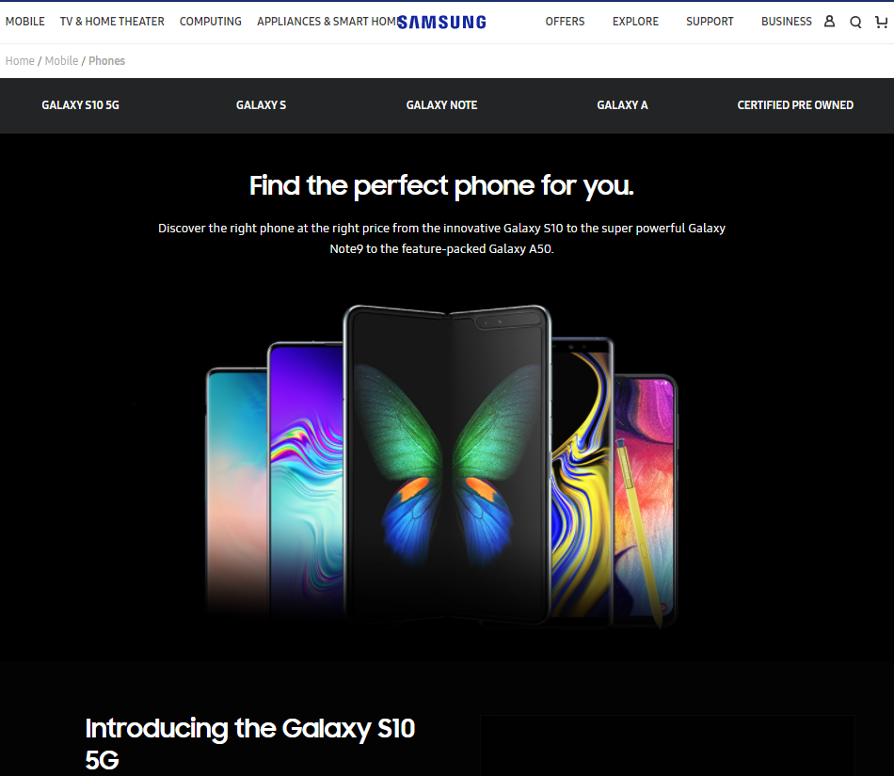Select the Certified Pre Owned tab
This screenshot has width=894, height=776.
(795, 105)
